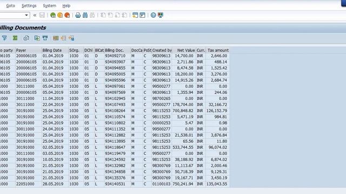Image resolution: width=346 pixels, height=194 pixels.
Task: Open the Settings menu
Action: tap(29, 6)
